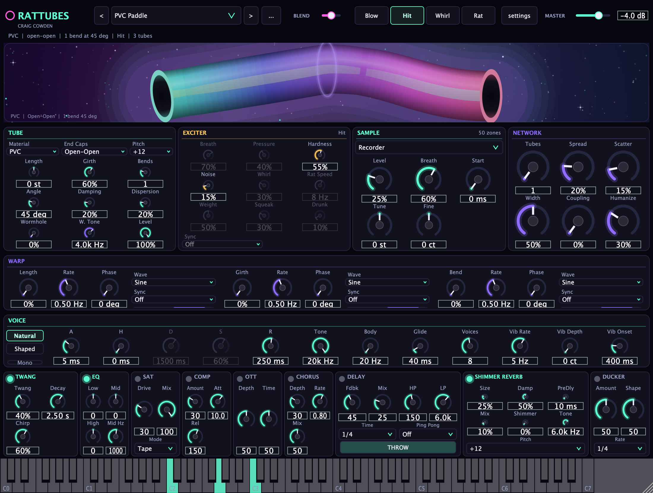
Task: Go to next preset arrow
Action: click(x=251, y=16)
